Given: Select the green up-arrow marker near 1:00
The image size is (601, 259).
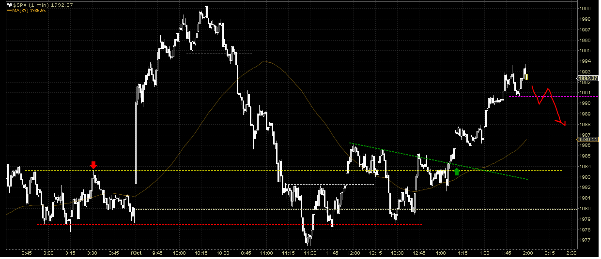Looking at the screenshot, I should tap(457, 171).
